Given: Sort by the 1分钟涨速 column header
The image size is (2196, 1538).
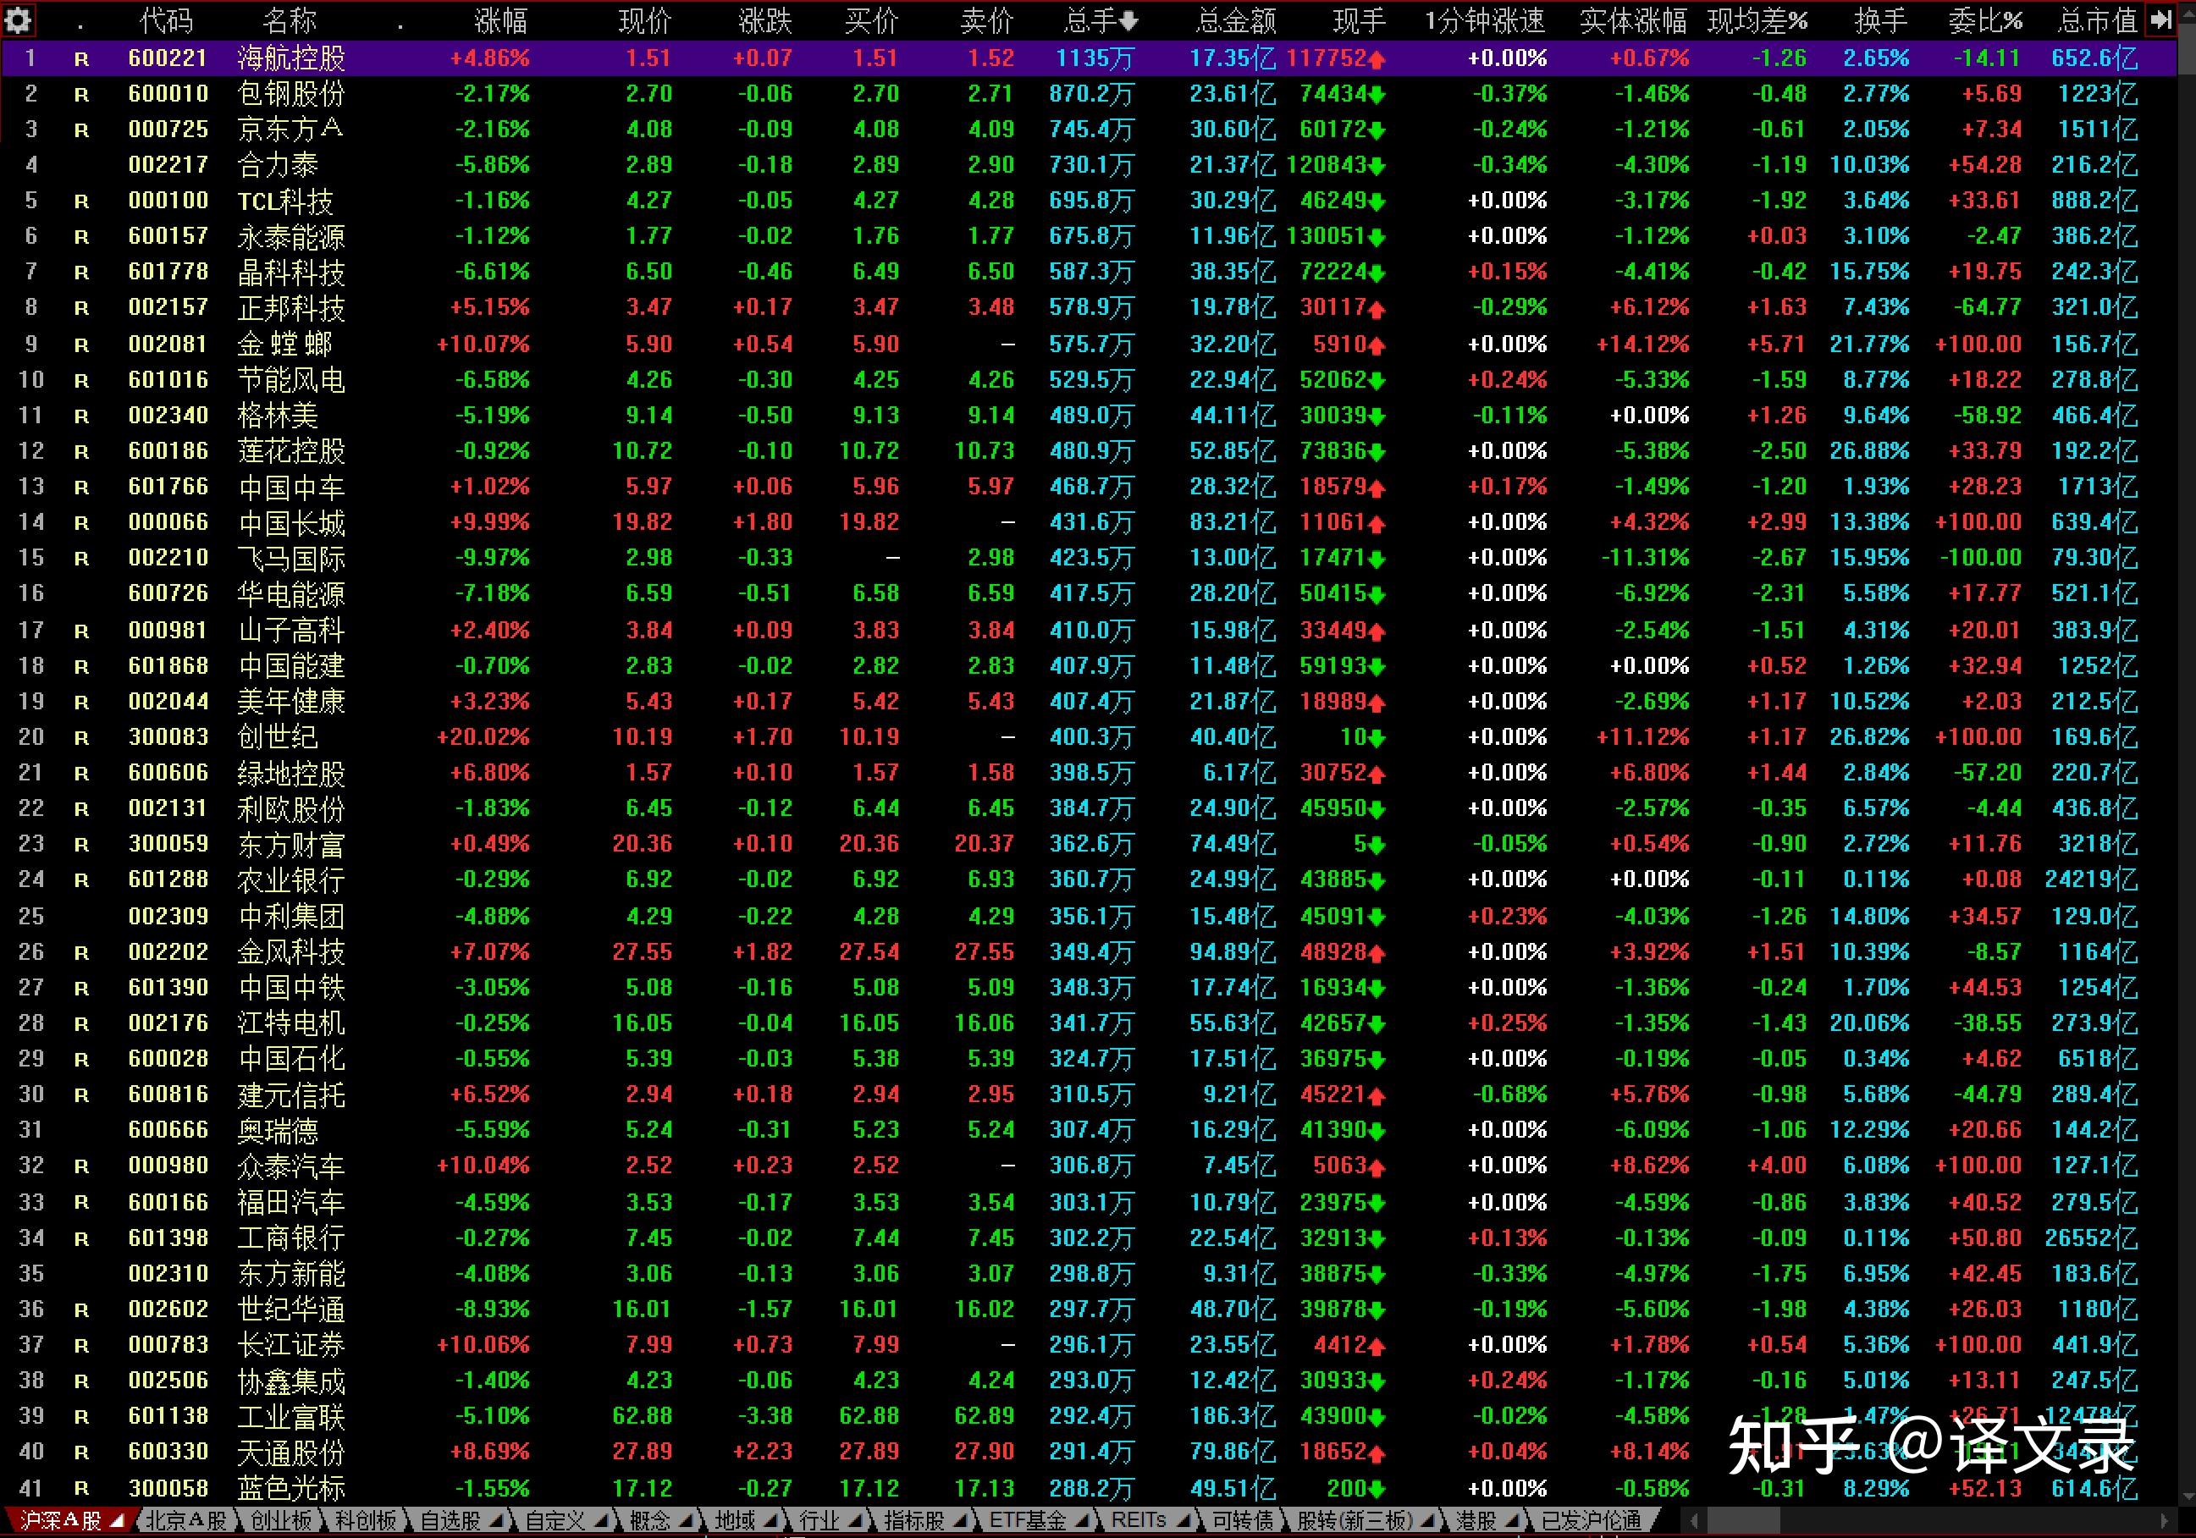Looking at the screenshot, I should 1484,20.
